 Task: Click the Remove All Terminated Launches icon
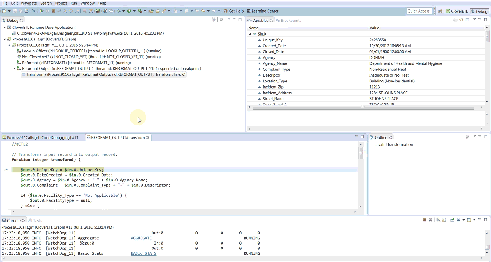tap(214, 20)
